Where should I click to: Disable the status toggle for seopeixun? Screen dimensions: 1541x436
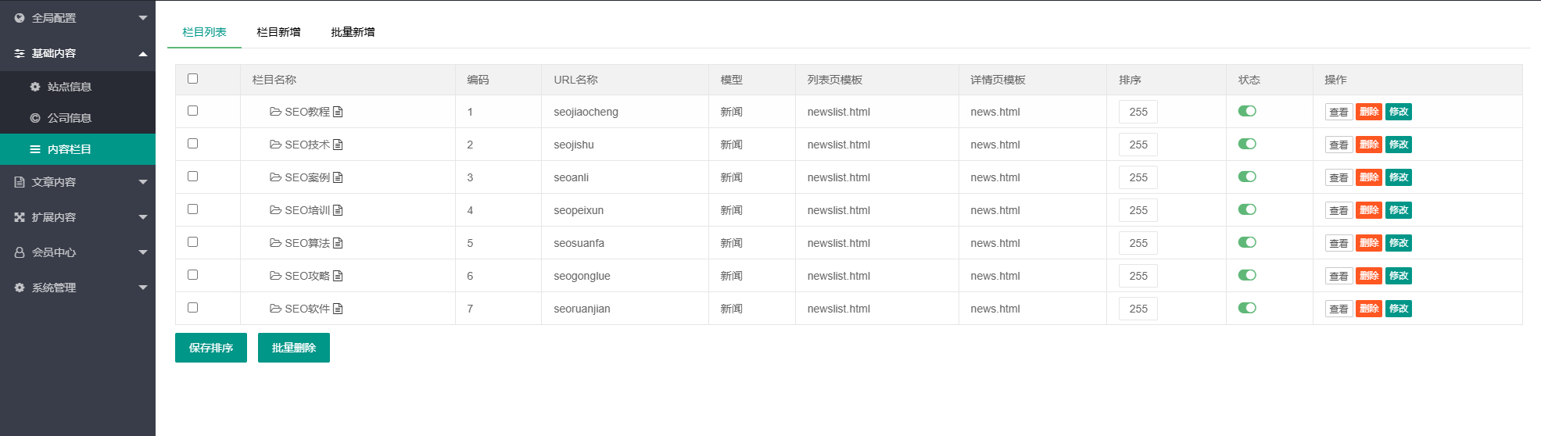pyautogui.click(x=1247, y=209)
